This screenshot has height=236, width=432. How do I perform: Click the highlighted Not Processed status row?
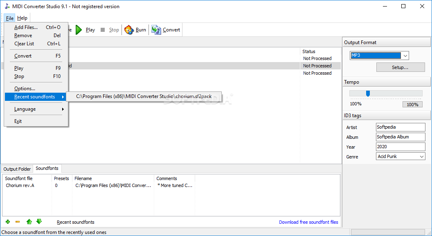click(x=317, y=66)
